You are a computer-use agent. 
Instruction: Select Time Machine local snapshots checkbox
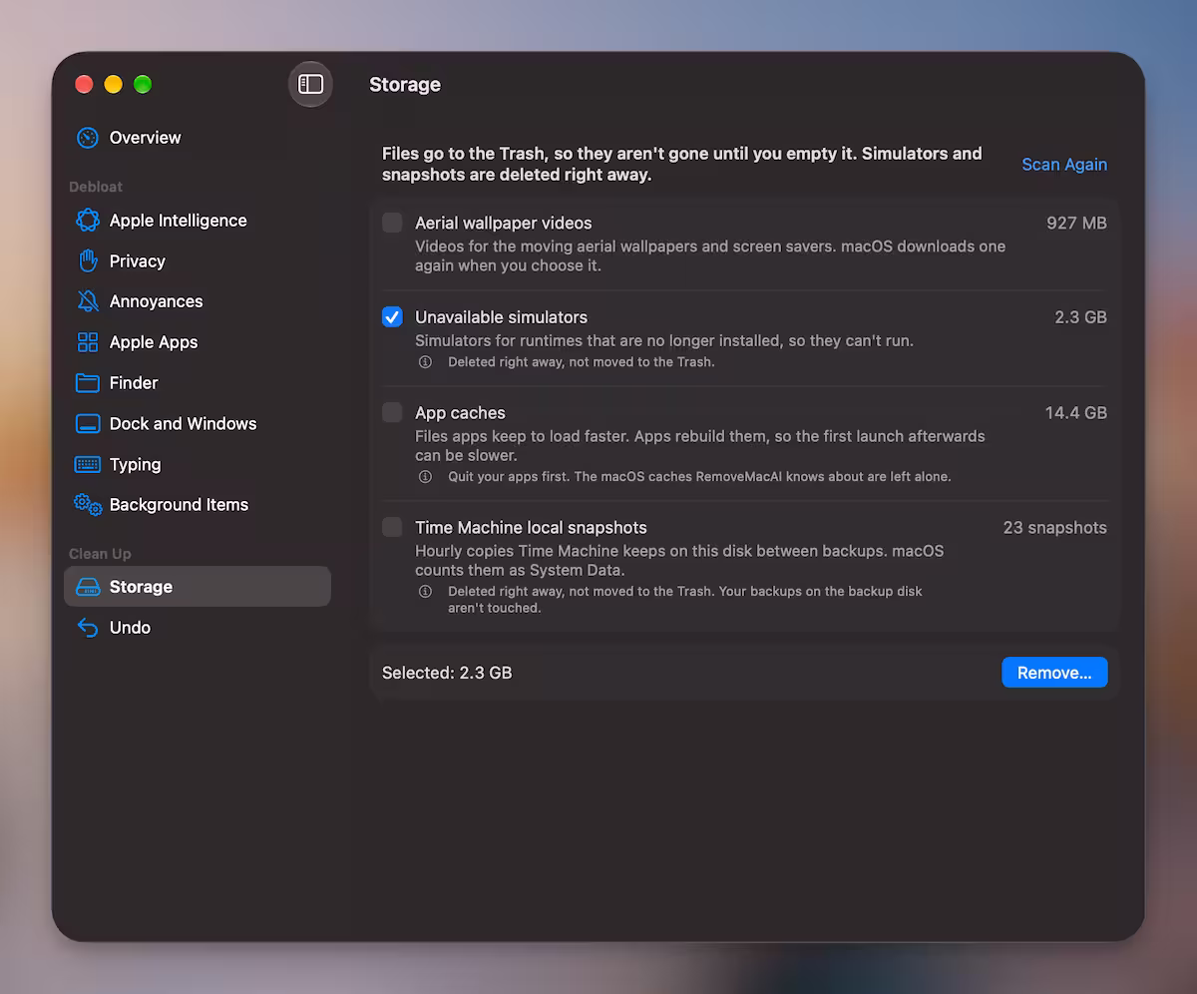392,527
